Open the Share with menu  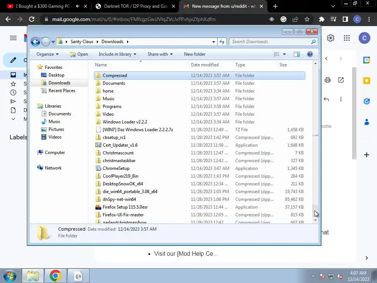point(160,54)
